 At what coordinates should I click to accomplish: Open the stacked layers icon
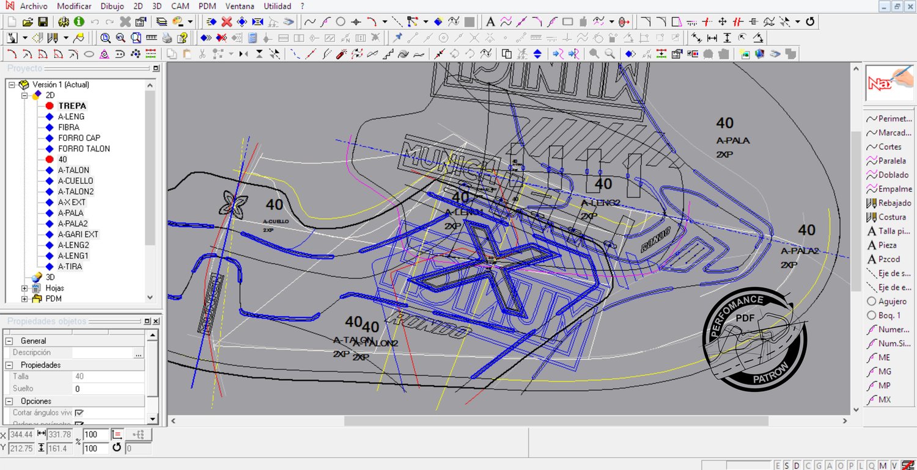(161, 22)
